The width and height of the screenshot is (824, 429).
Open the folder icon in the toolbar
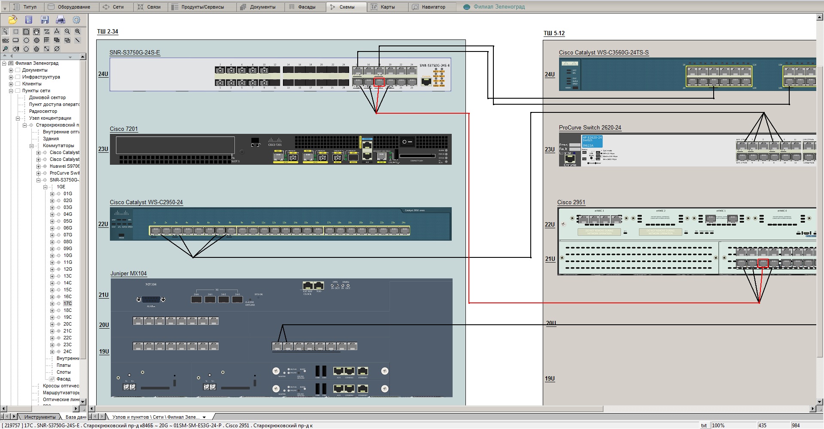tap(12, 20)
